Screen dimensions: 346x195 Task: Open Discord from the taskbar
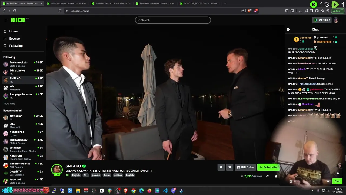(173, 191)
